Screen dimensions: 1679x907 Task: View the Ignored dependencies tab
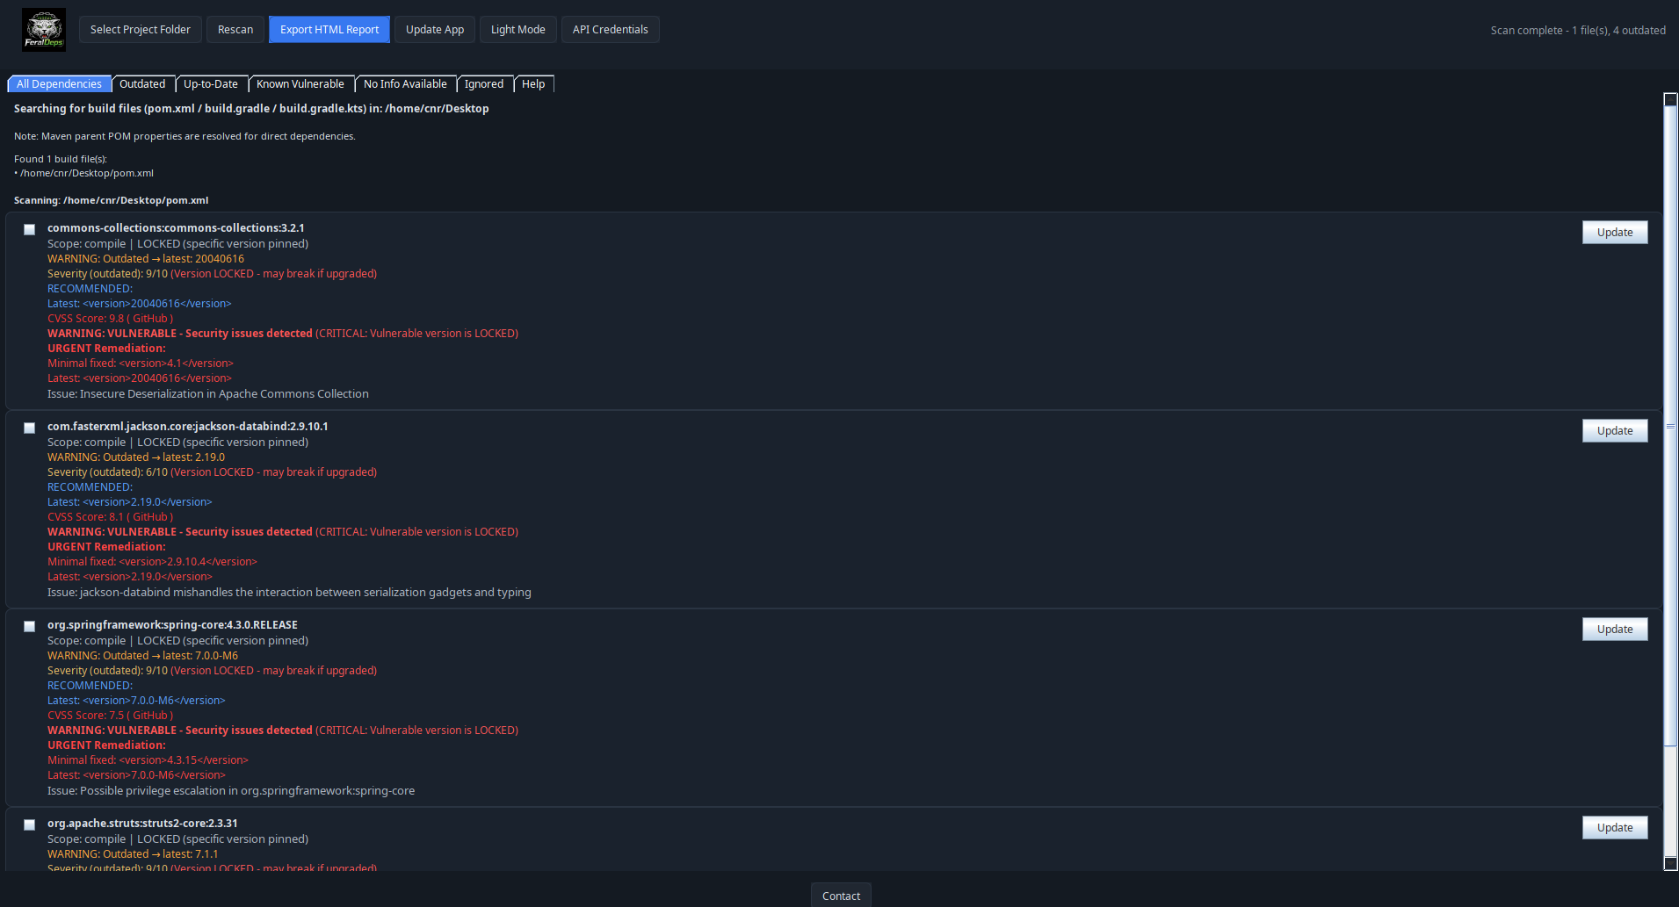coord(485,83)
